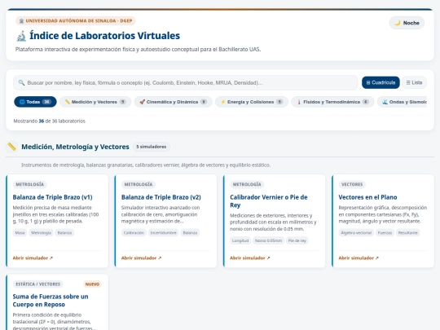Click the ruler icon in Medición chip
The height and width of the screenshot is (330, 440).
(68, 102)
